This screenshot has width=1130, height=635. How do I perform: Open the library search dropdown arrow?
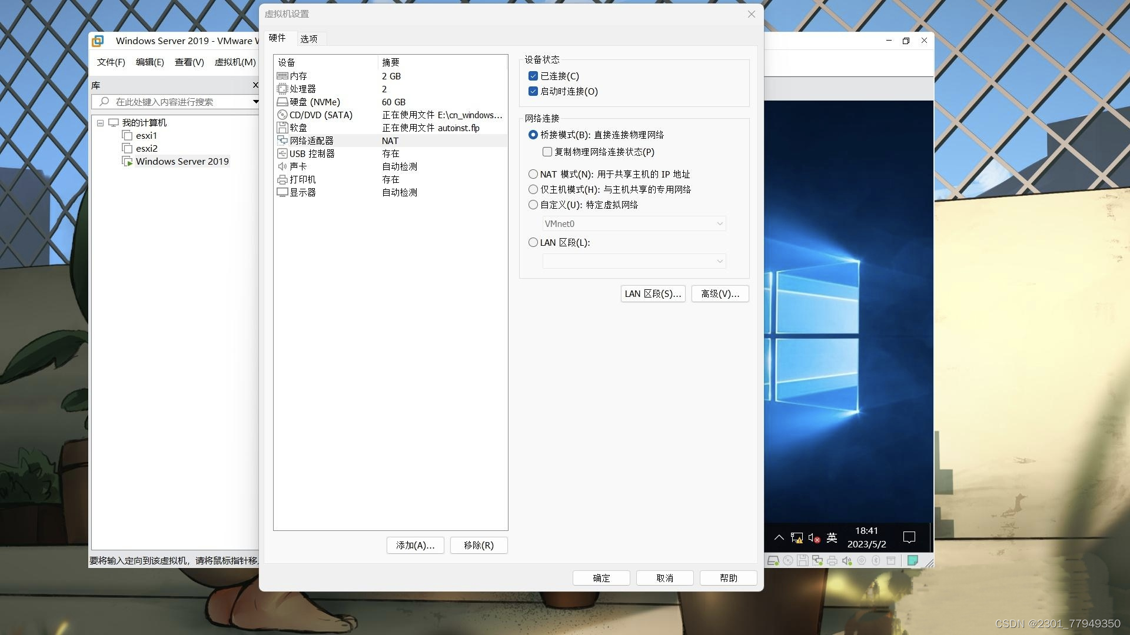255,102
